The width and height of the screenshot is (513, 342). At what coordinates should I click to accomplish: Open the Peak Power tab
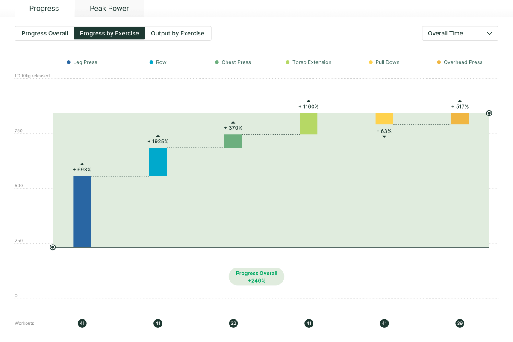[109, 9]
